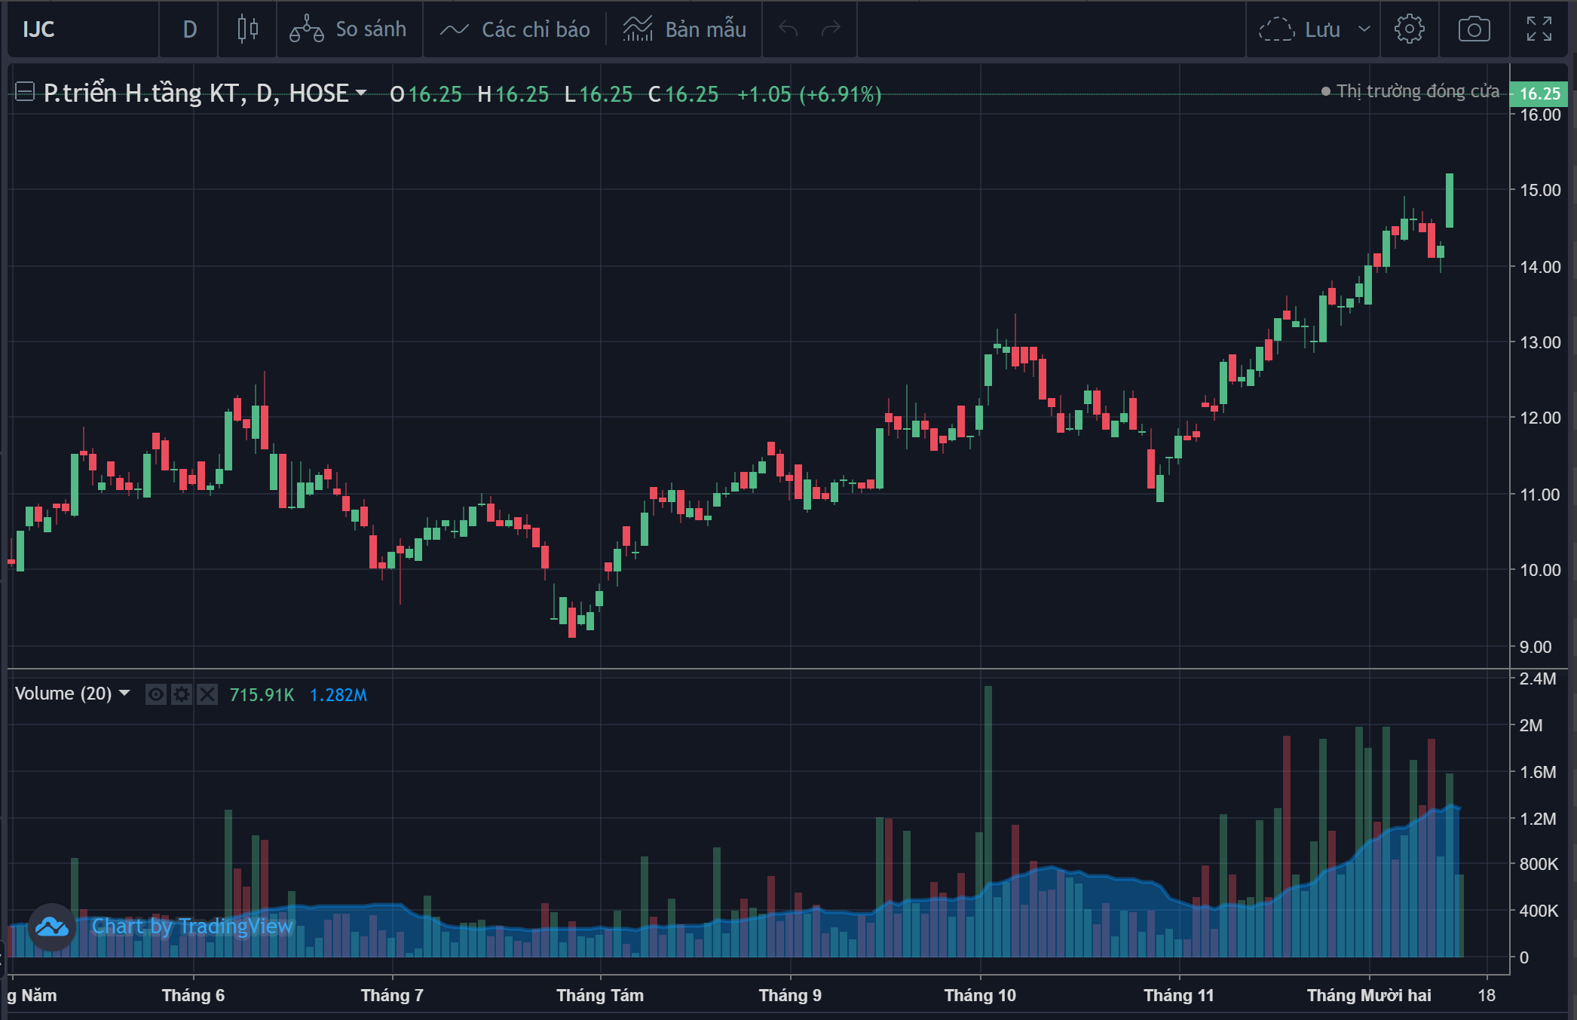Click the undo arrow
This screenshot has width=1577, height=1020.
pos(788,29)
